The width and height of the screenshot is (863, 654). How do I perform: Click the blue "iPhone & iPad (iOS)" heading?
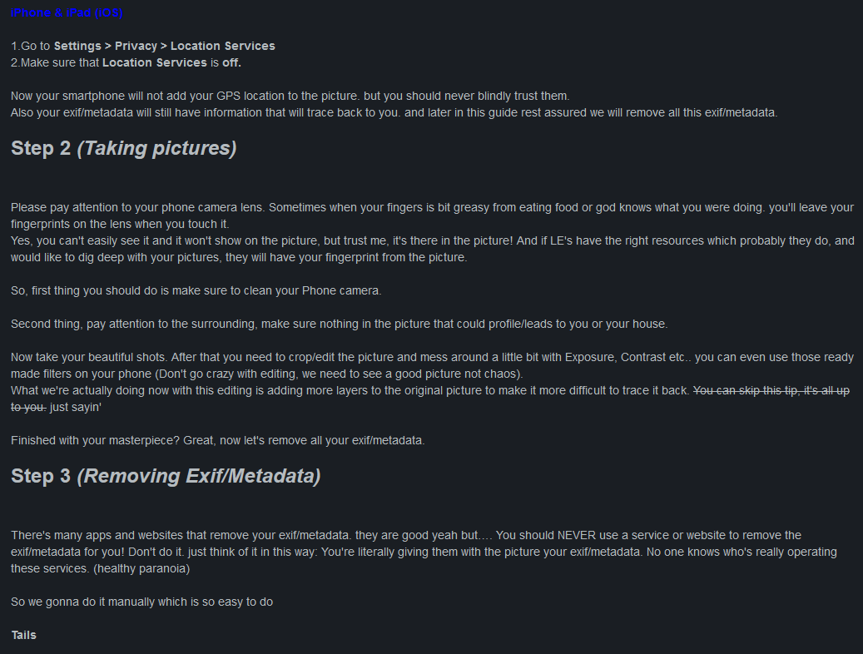point(67,12)
